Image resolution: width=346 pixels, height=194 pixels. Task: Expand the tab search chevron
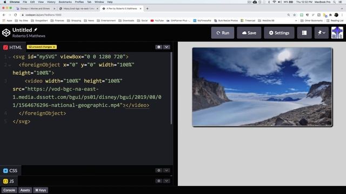click(x=342, y=9)
